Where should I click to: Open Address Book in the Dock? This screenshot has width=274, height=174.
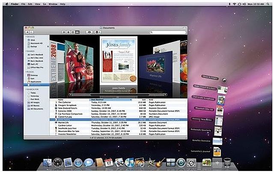99,162
